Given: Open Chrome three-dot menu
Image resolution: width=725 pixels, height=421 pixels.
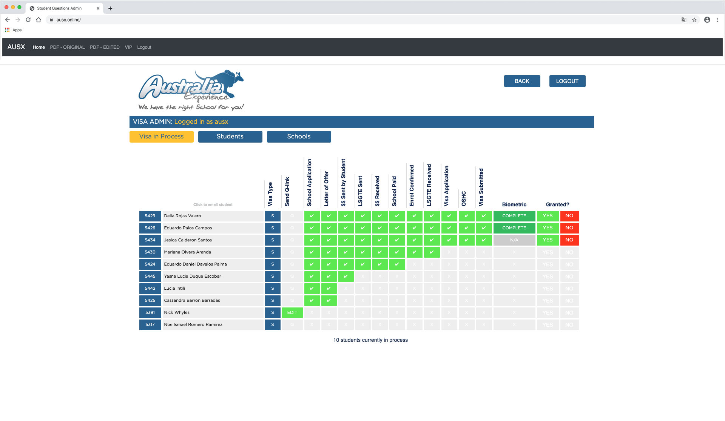Looking at the screenshot, I should point(718,20).
